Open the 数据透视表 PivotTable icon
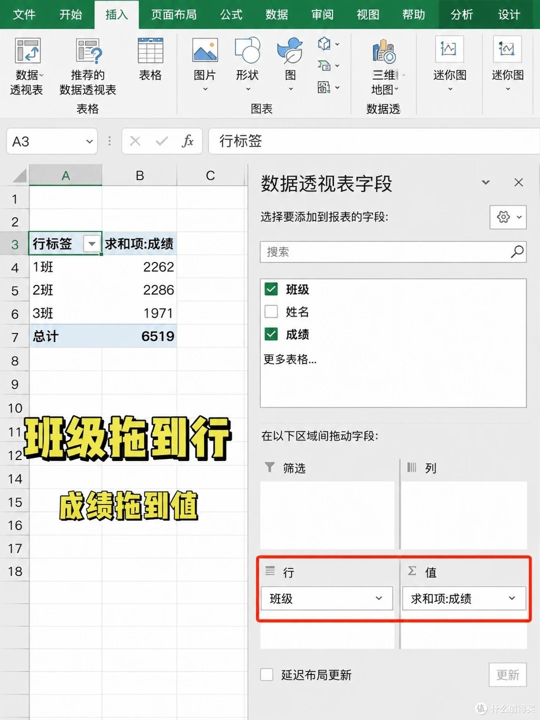This screenshot has width=540, height=720. coord(27,51)
